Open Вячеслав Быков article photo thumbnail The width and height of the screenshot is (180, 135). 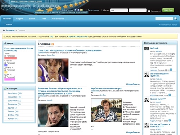click(x=53, y=115)
